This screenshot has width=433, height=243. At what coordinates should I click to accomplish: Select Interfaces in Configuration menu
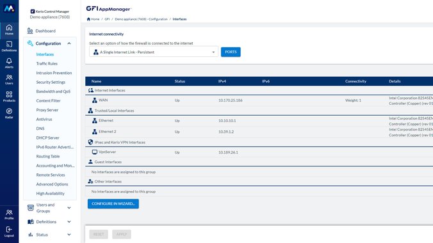[x=45, y=54]
